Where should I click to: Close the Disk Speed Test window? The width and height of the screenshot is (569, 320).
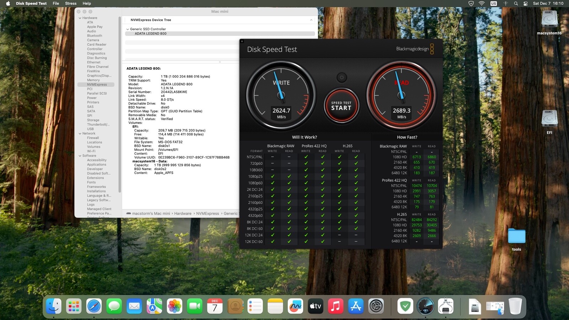click(242, 42)
